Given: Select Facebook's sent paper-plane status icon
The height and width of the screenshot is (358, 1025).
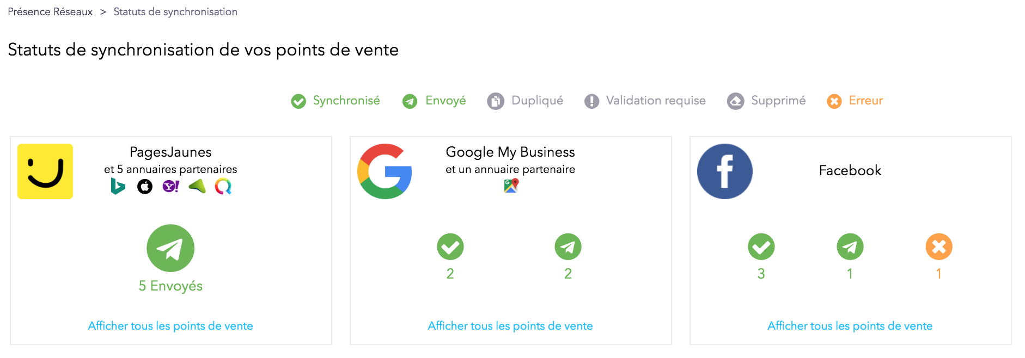Looking at the screenshot, I should point(850,247).
